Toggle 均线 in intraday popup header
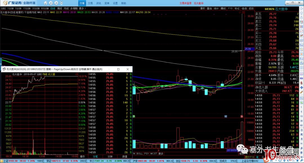The height and width of the screenshot is (163, 304). [x=45, y=74]
